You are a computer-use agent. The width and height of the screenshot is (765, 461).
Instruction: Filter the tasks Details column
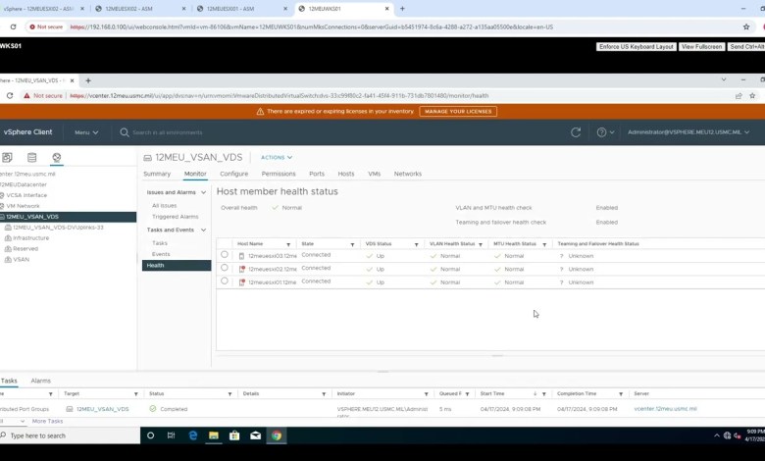click(x=324, y=393)
